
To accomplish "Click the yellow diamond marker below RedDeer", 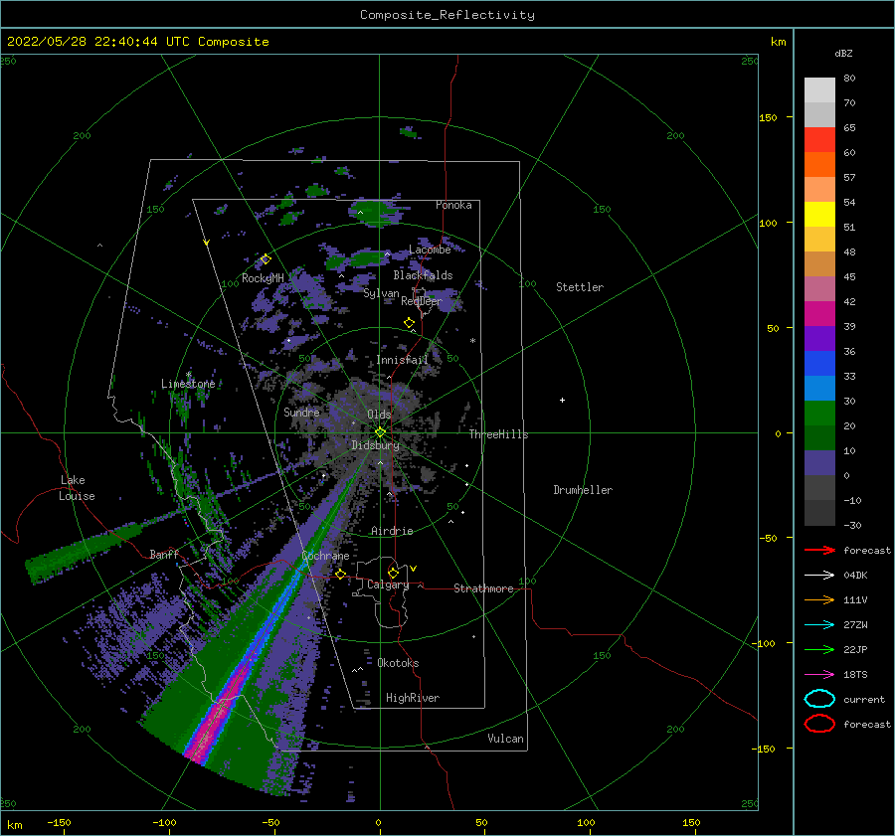I will [410, 323].
